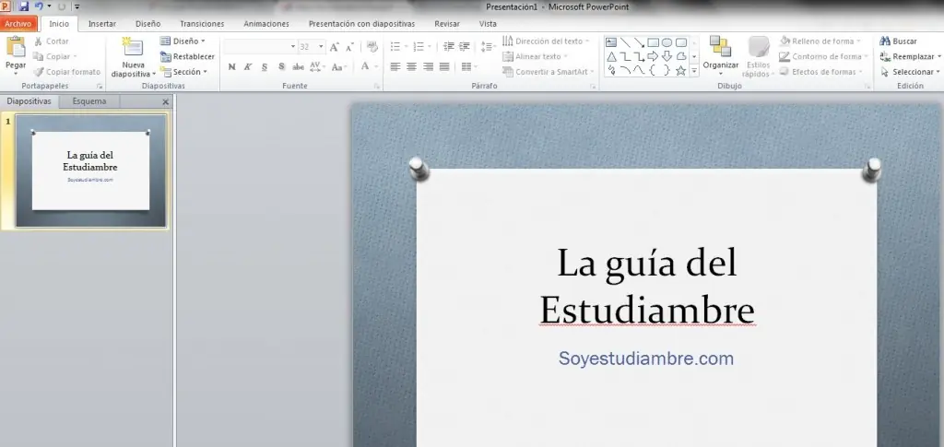The width and height of the screenshot is (944, 447).
Task: Open Contorno de forma outline color
Action: [823, 56]
